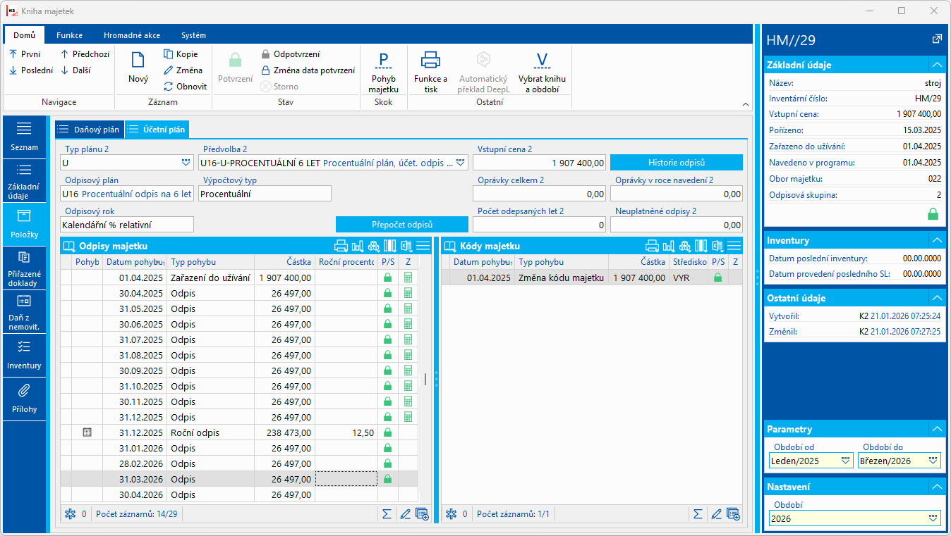
Task: Open the Přílohy paperclip sidebar view
Action: coord(25,399)
